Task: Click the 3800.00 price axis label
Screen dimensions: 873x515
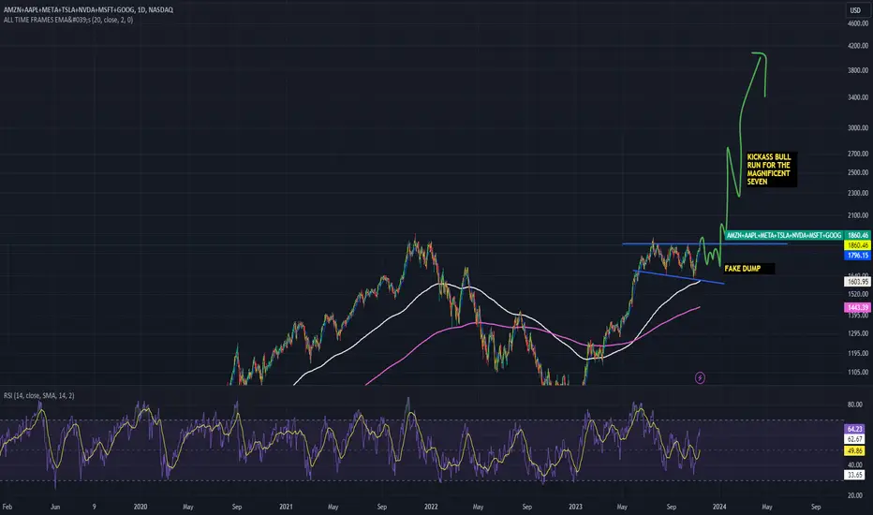Action: coord(858,71)
